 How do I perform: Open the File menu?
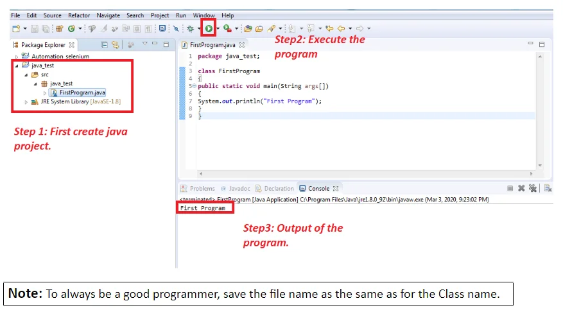15,15
